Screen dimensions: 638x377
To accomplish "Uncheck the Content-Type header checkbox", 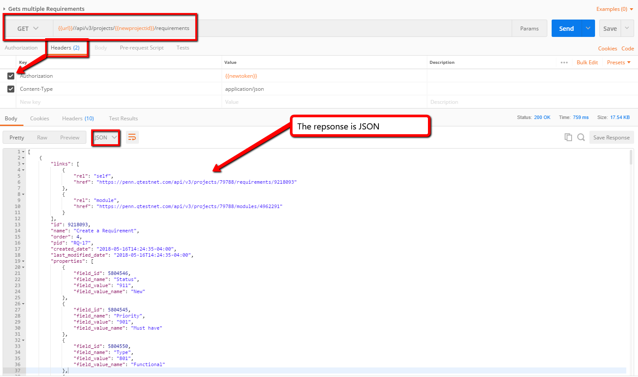I will pyautogui.click(x=11, y=89).
